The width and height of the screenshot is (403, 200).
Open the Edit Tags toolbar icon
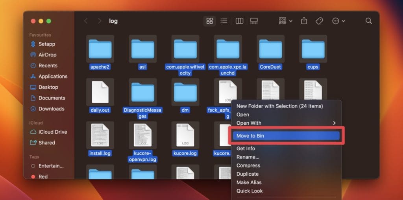point(319,21)
